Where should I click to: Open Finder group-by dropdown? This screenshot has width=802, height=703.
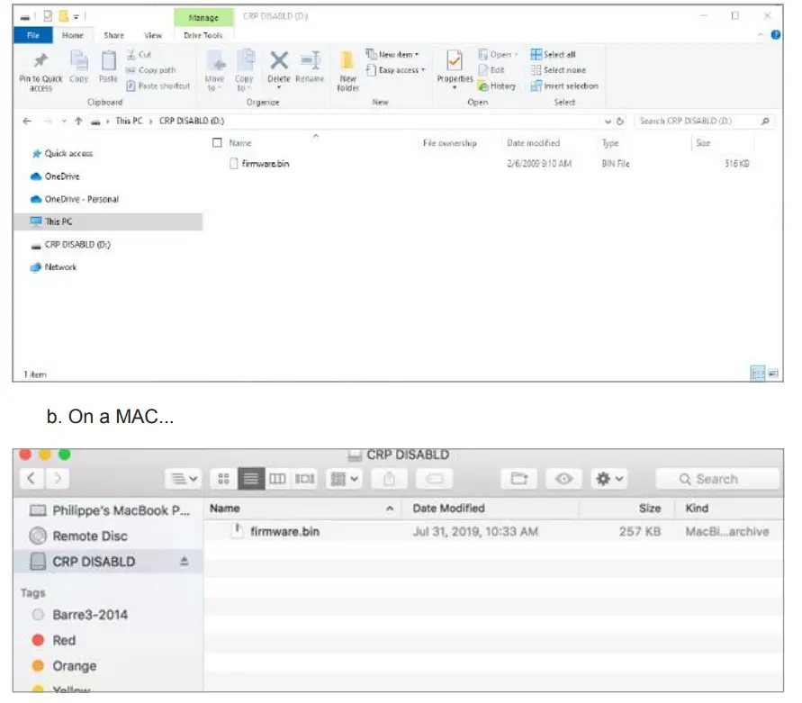tap(344, 479)
